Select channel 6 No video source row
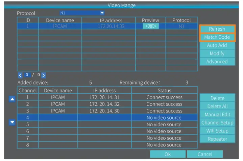 (107, 131)
